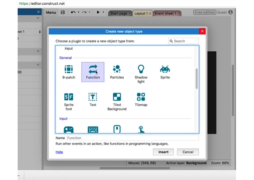254x180 pixels.
Task: Click the Insert button
Action: click(x=163, y=152)
